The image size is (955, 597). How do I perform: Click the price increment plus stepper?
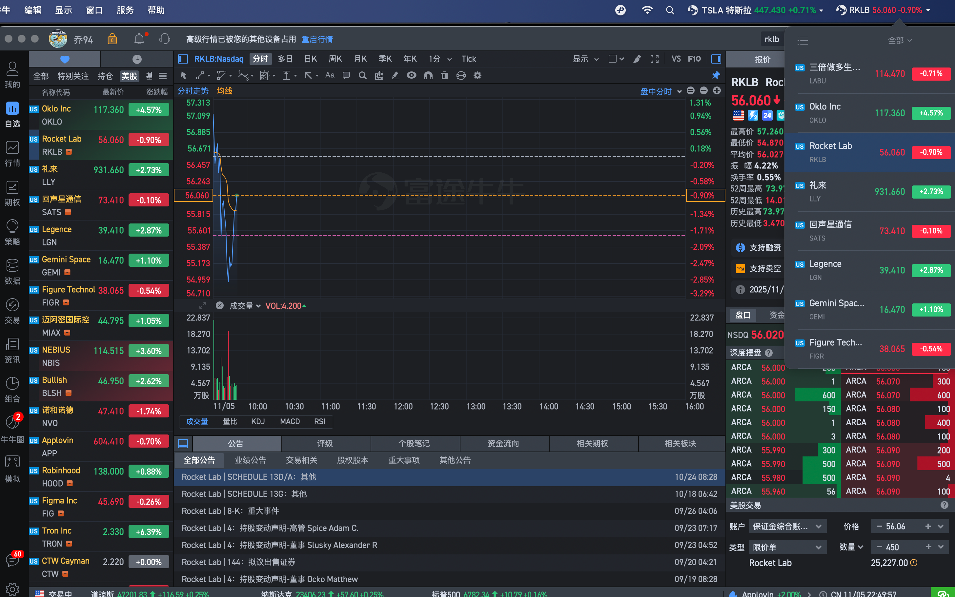click(x=928, y=526)
